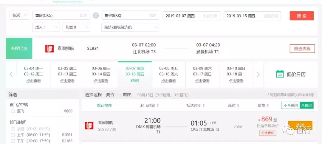322x144 pixels.
Task: Click the 01:05 arrival time
Action: click(199, 123)
